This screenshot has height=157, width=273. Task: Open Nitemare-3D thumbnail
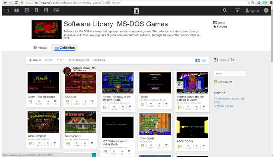(80, 122)
